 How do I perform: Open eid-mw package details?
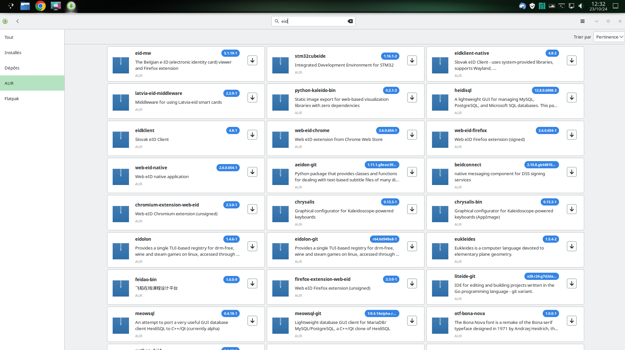143,53
